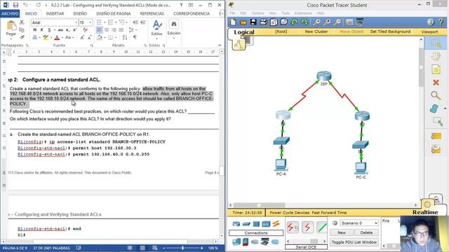Click Toggle PDU List Window button
Image resolution: width=449 pixels, height=252 pixels.
354,242
